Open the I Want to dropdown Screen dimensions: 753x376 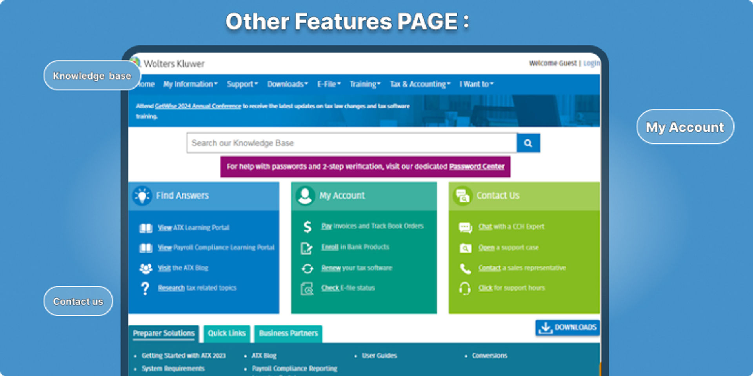click(x=477, y=84)
